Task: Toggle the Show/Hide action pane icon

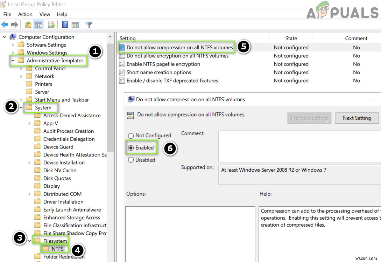Action: 75,25
